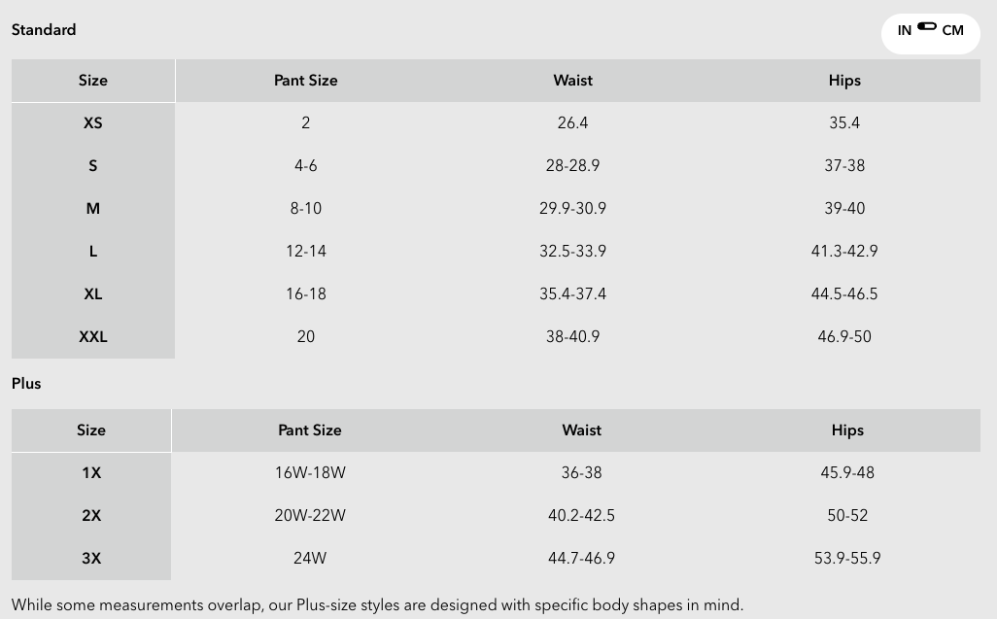Select the XS size row label

(x=93, y=123)
